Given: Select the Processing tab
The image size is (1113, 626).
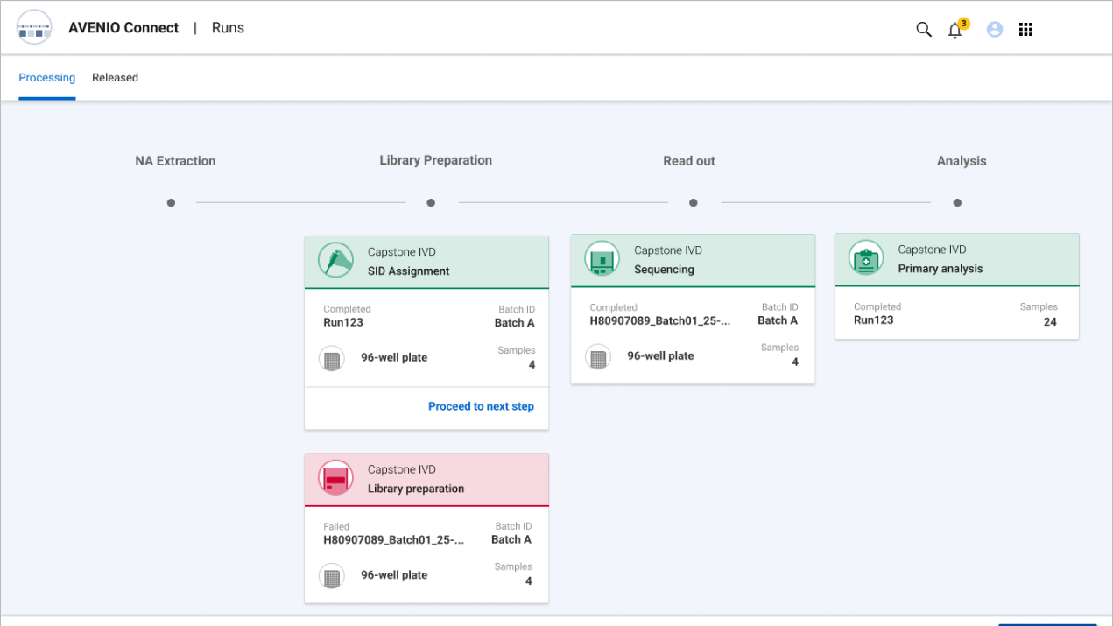Looking at the screenshot, I should point(47,77).
